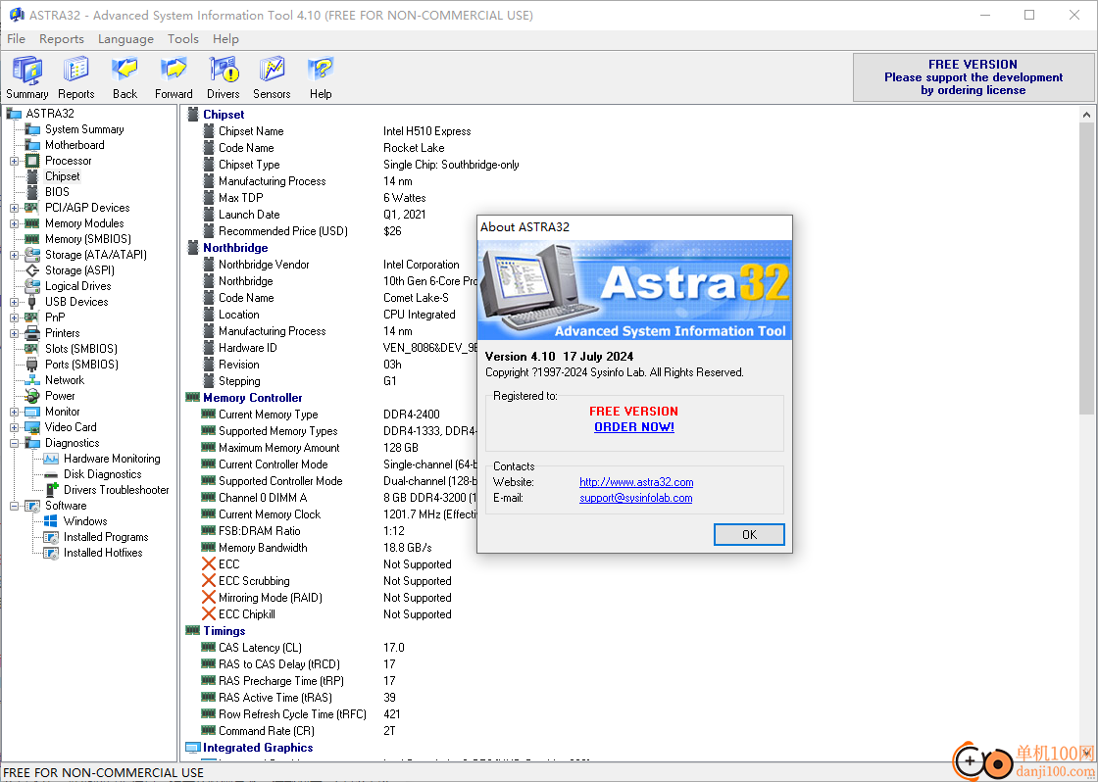The width and height of the screenshot is (1098, 782).
Task: Go Back using the toolbar arrow
Action: click(125, 78)
